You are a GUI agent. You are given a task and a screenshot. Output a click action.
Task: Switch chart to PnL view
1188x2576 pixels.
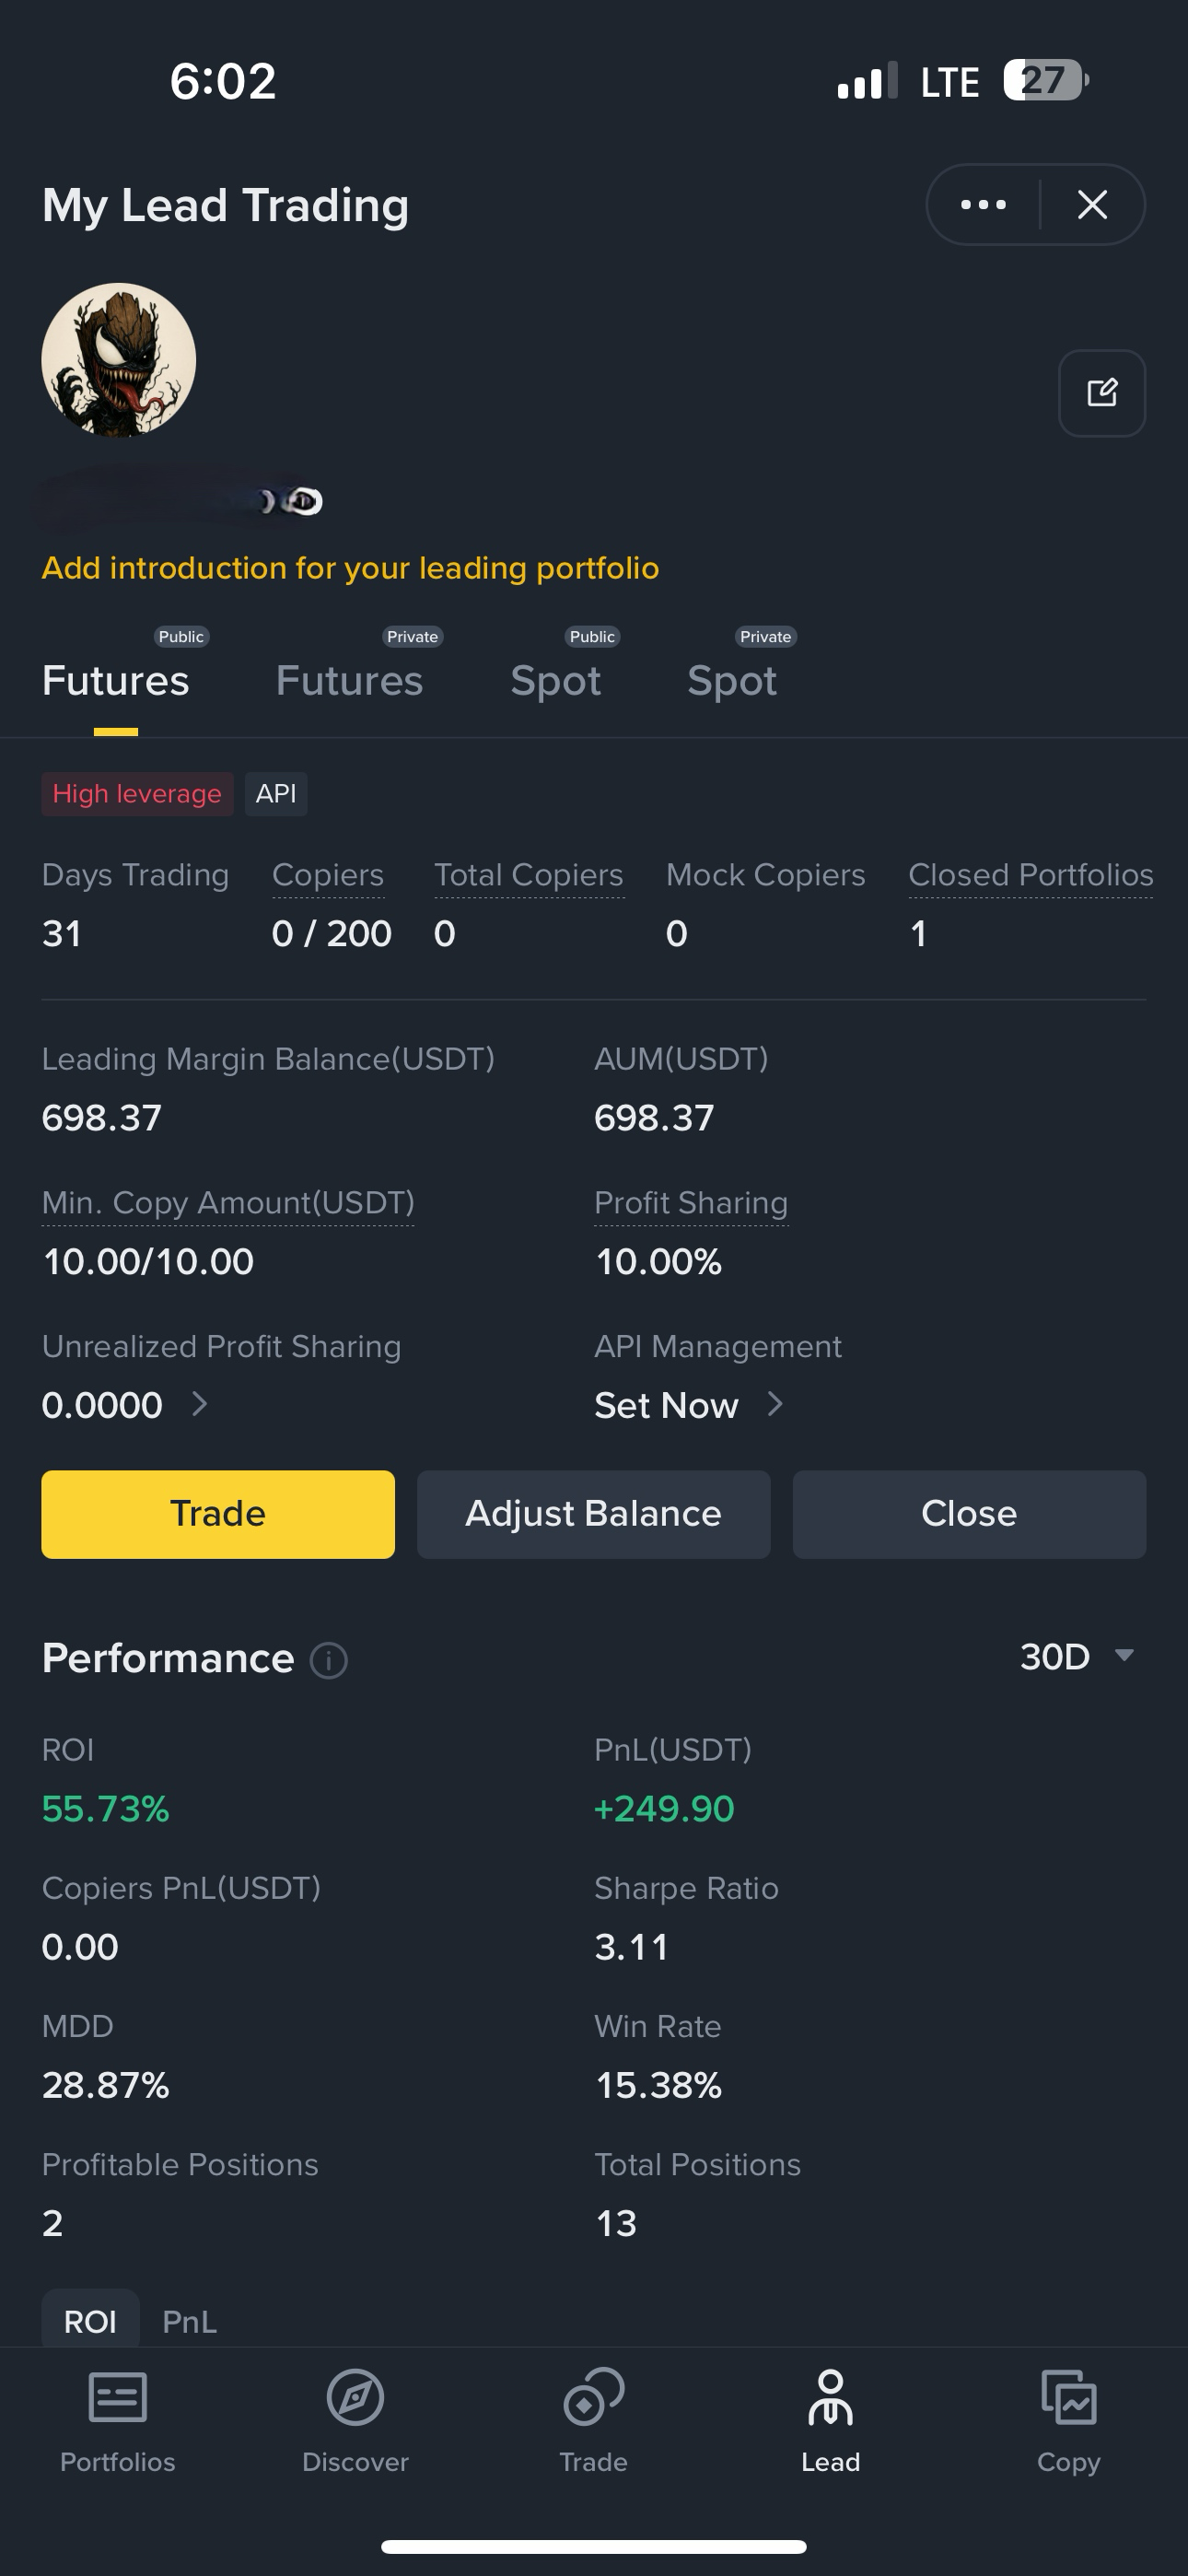pyautogui.click(x=189, y=2321)
